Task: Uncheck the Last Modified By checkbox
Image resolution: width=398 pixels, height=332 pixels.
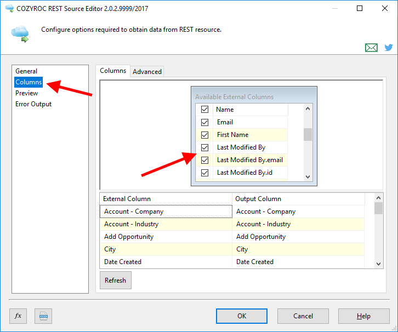Action: click(x=204, y=147)
